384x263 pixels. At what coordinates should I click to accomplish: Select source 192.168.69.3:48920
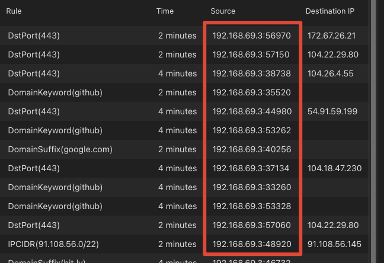click(x=252, y=244)
